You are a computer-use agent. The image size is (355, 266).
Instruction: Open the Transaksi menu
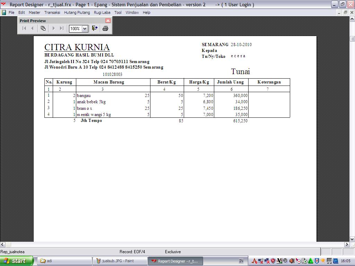pos(52,12)
